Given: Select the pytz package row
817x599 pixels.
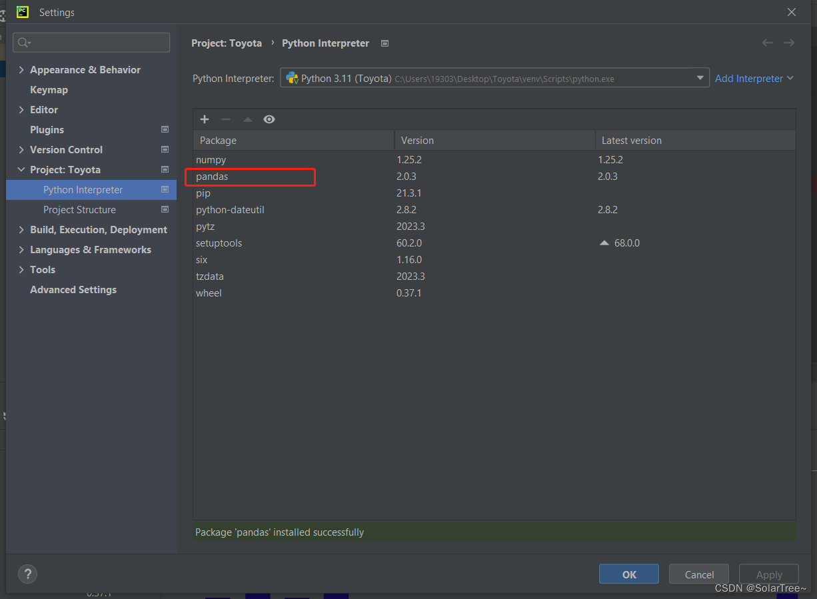Looking at the screenshot, I should click(x=494, y=227).
